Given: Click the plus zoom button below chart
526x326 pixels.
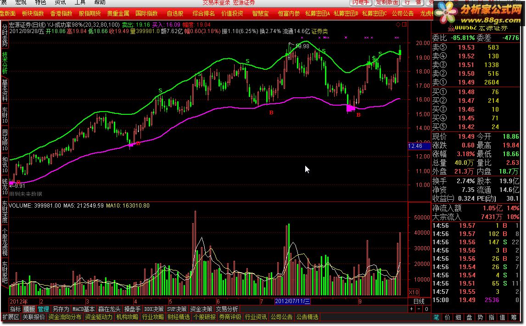Looking at the screenshot, I should [412, 309].
